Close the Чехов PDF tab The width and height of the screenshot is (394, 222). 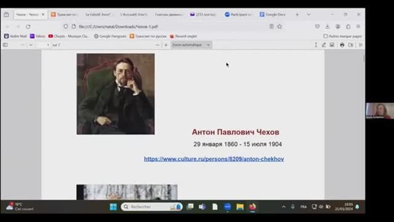pos(43,15)
